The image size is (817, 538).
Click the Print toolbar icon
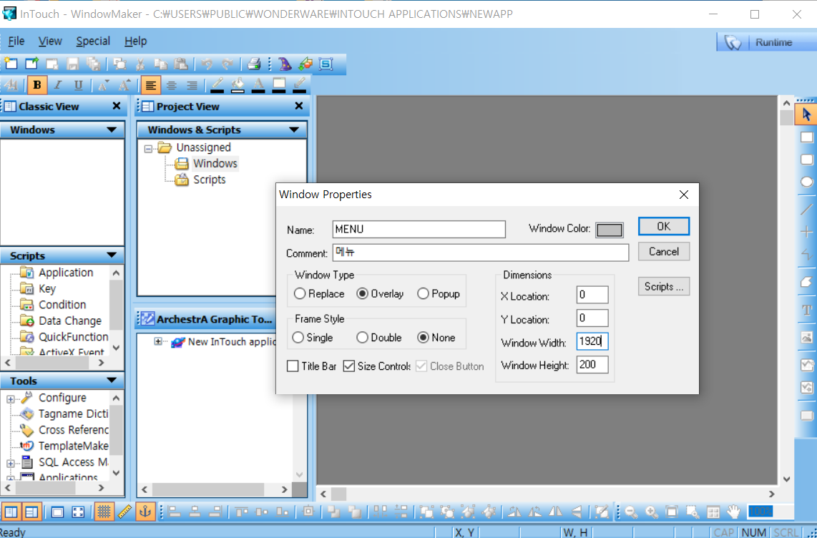(254, 64)
